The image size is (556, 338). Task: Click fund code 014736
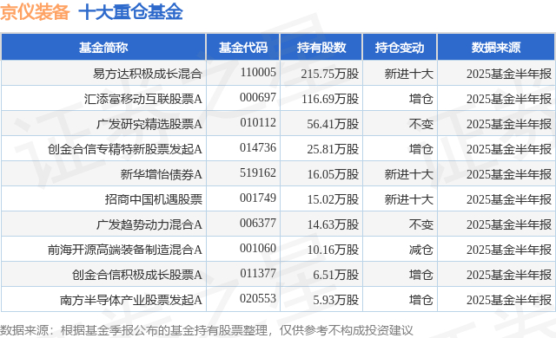click(258, 147)
